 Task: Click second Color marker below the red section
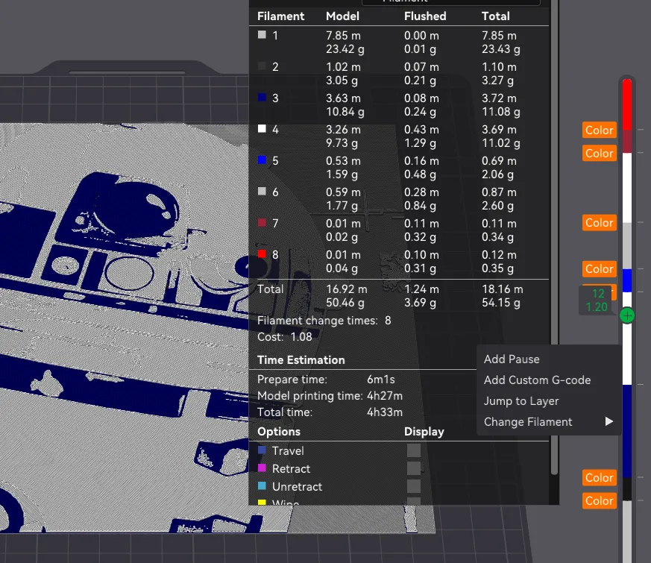[x=599, y=153]
